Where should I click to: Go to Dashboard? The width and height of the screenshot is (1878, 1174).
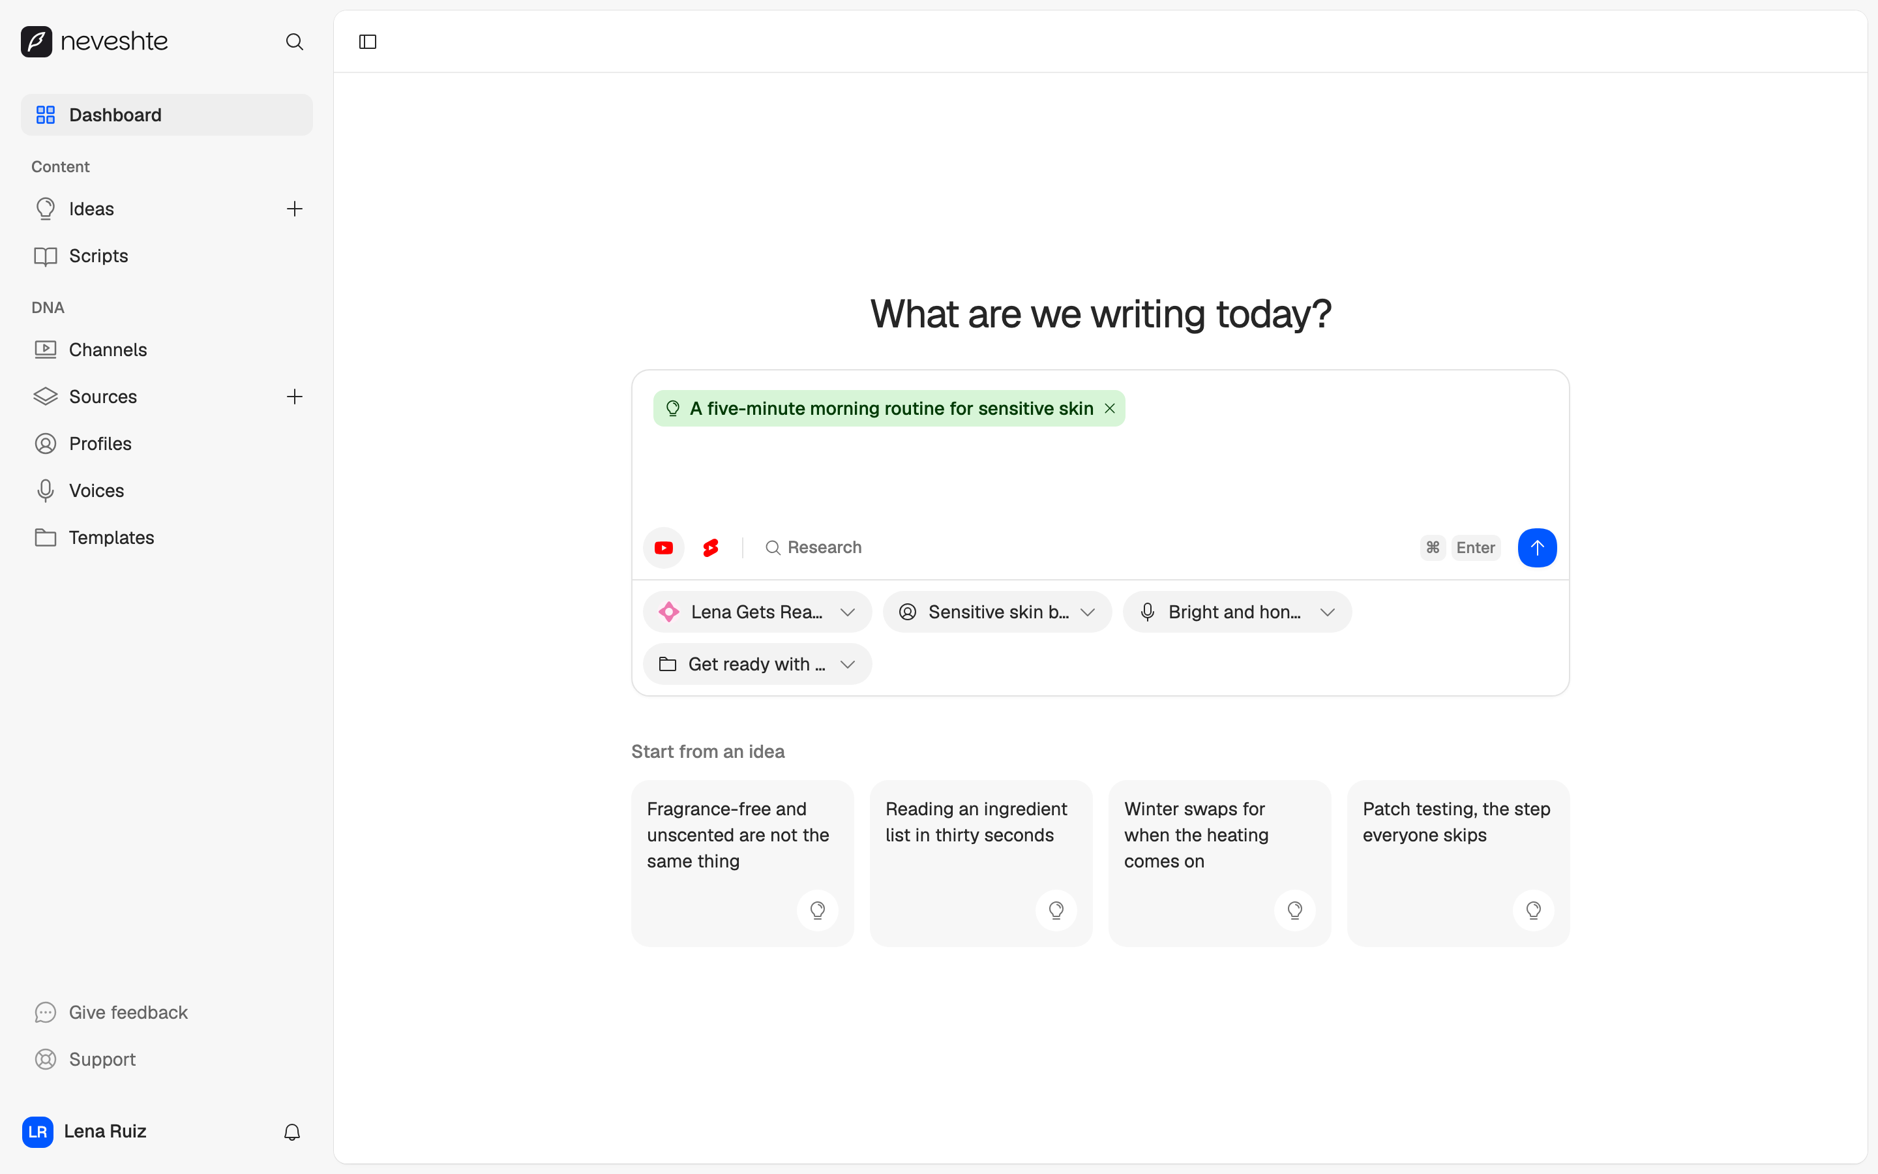[167, 115]
